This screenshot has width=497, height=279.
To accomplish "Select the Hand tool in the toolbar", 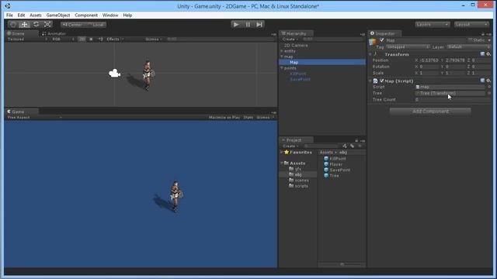I will (12, 24).
